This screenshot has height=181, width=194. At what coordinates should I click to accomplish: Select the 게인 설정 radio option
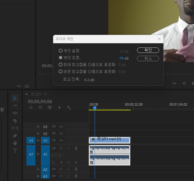[60, 50]
